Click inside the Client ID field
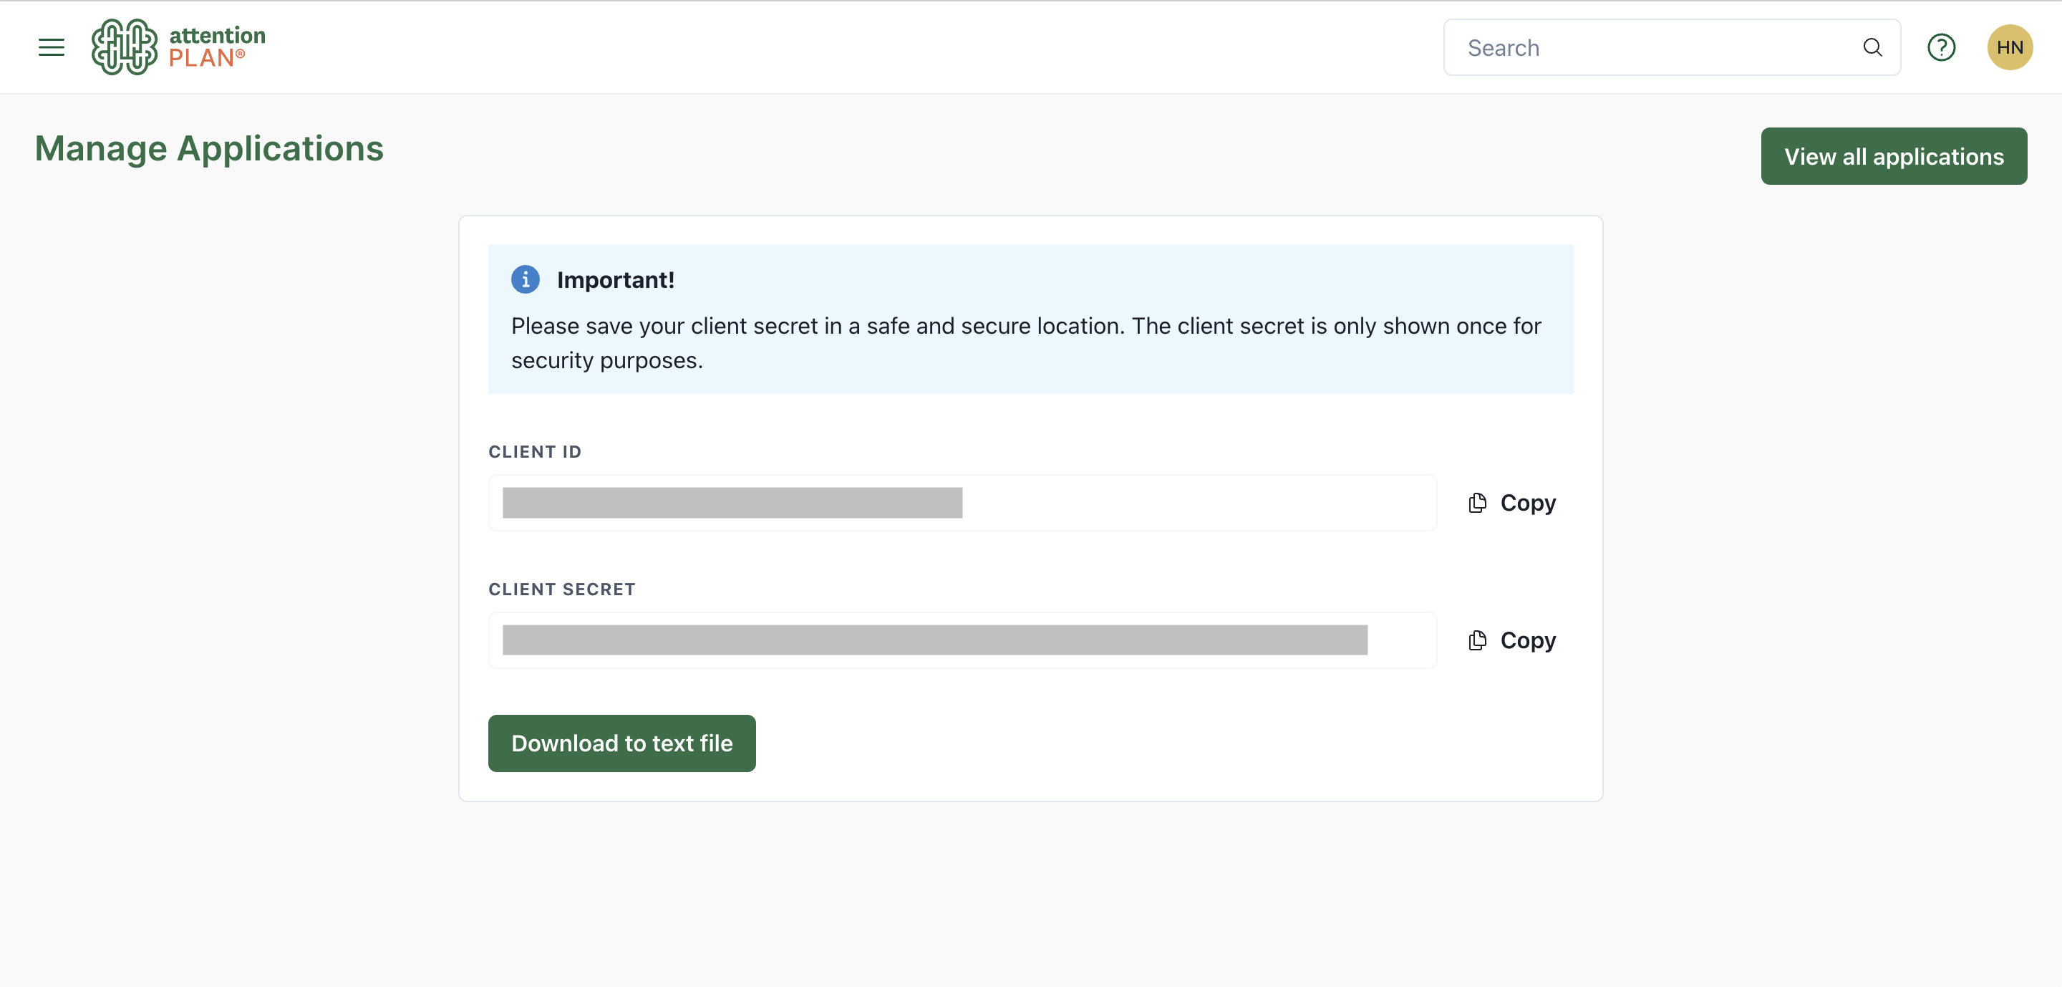The height and width of the screenshot is (987, 2062). [x=961, y=503]
